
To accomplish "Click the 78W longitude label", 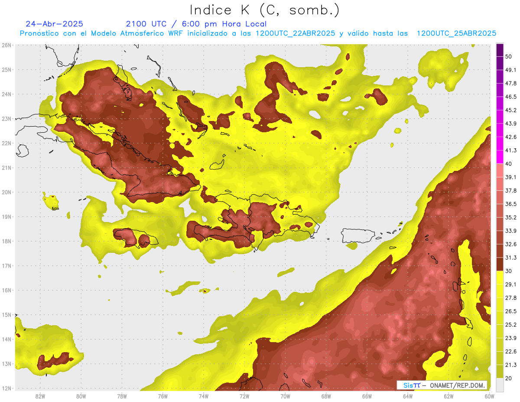I will click(122, 396).
